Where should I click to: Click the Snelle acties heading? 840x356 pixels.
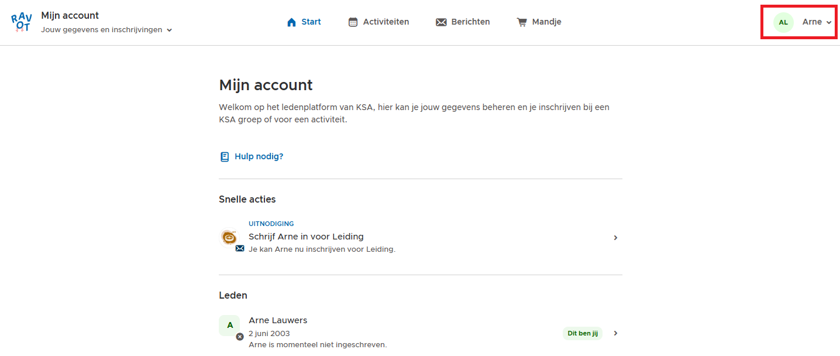coord(247,199)
